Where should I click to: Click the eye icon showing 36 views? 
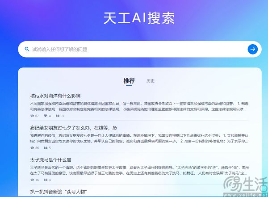pos(32,148)
